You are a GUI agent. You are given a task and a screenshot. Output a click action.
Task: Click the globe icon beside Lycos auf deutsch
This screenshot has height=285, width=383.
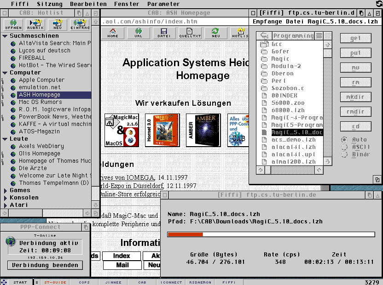tap(13, 51)
